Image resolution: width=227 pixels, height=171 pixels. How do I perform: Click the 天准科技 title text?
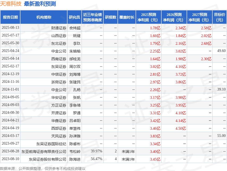point(11,4)
